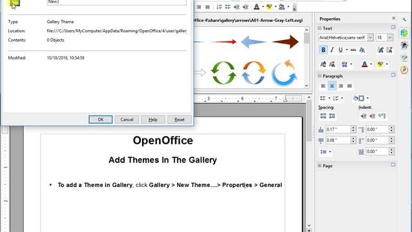Viewport: 412px width, 232px height.
Task: Click the theme name field containing New
Action: click(x=117, y=2)
